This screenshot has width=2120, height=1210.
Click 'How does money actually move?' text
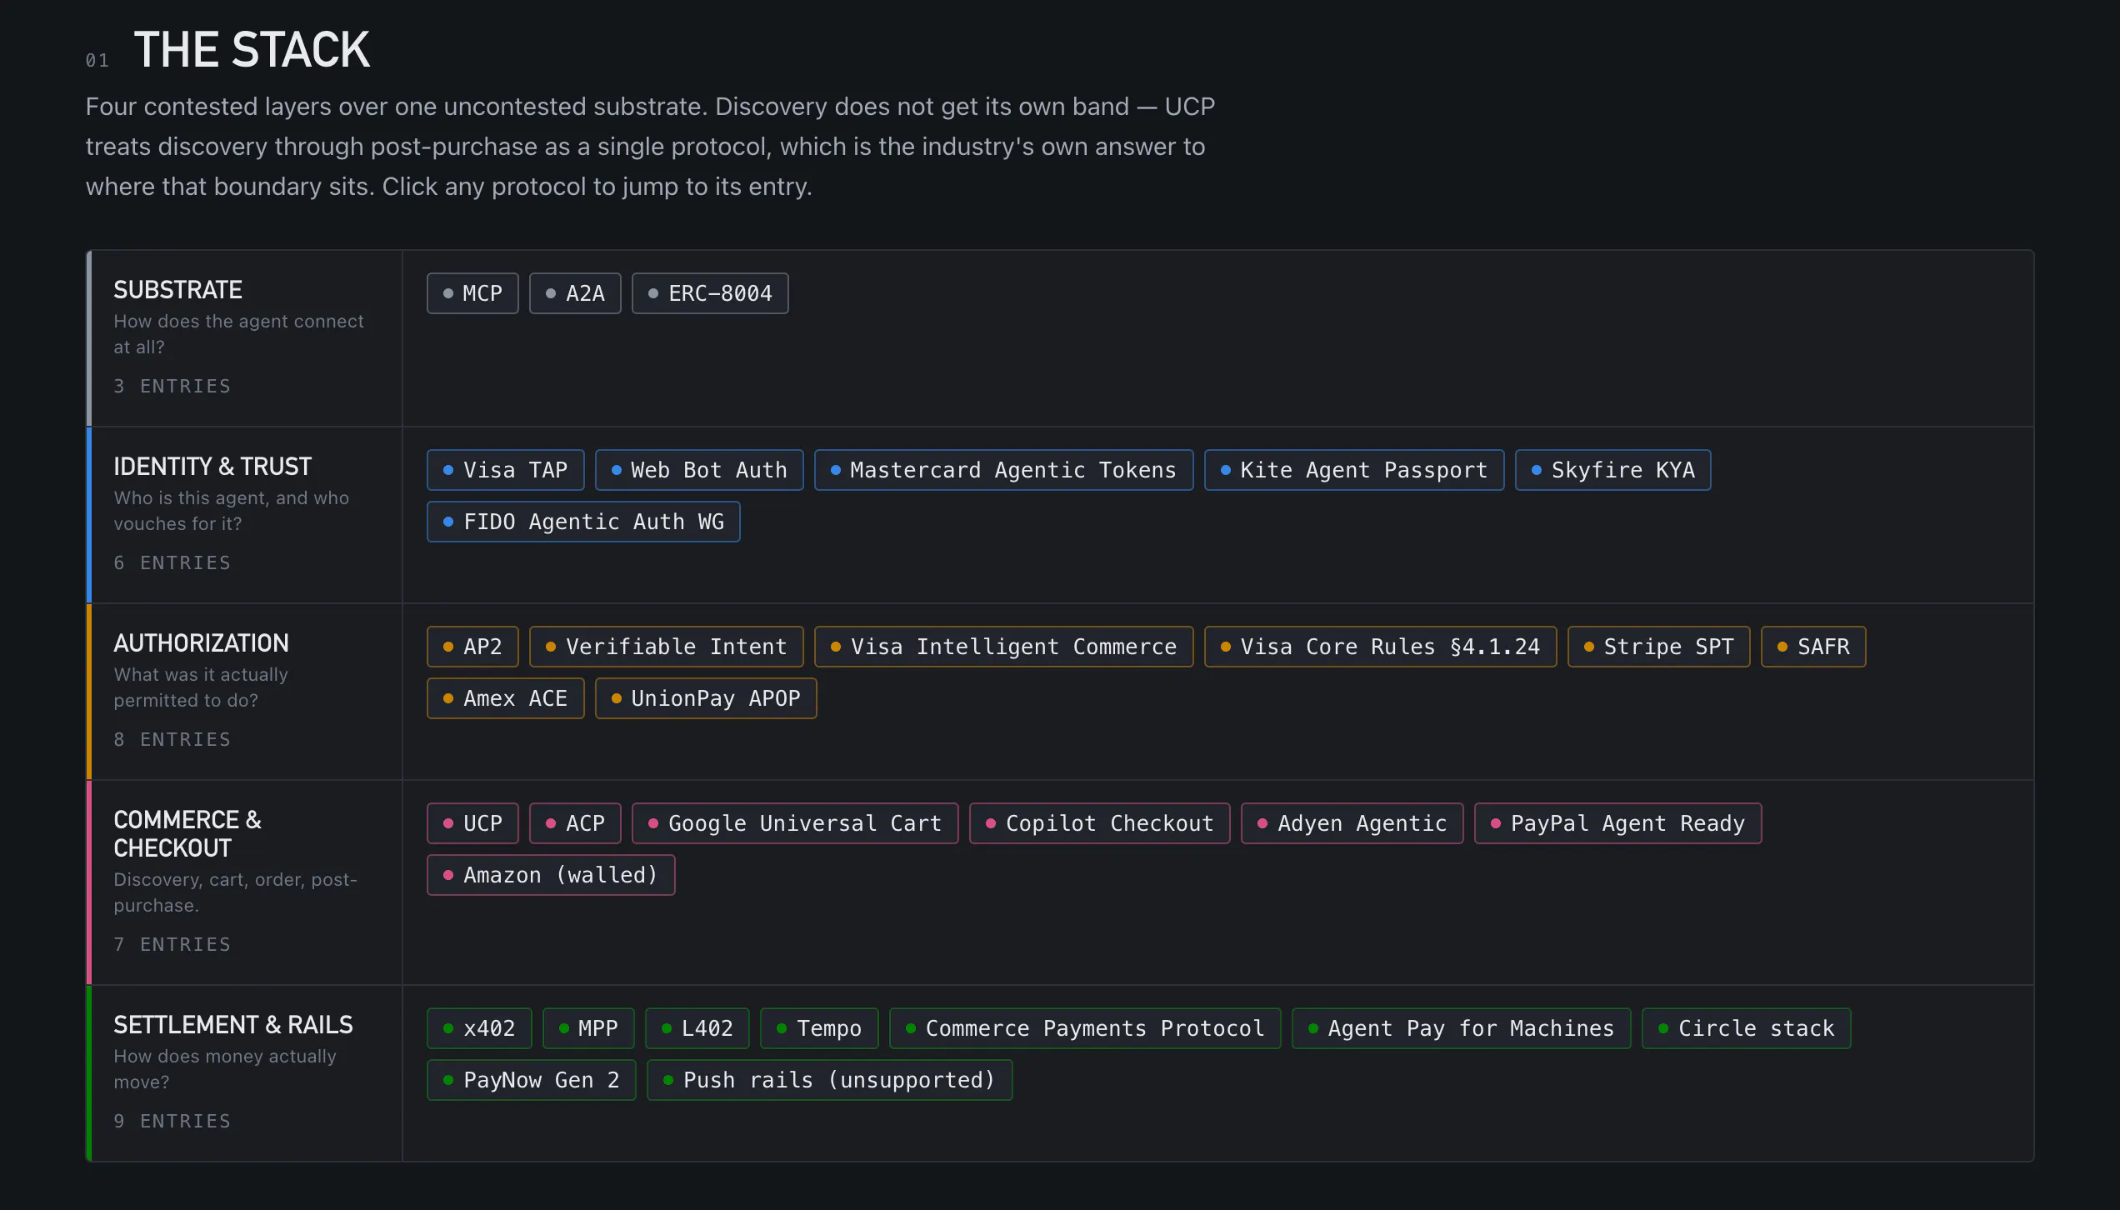point(225,1069)
